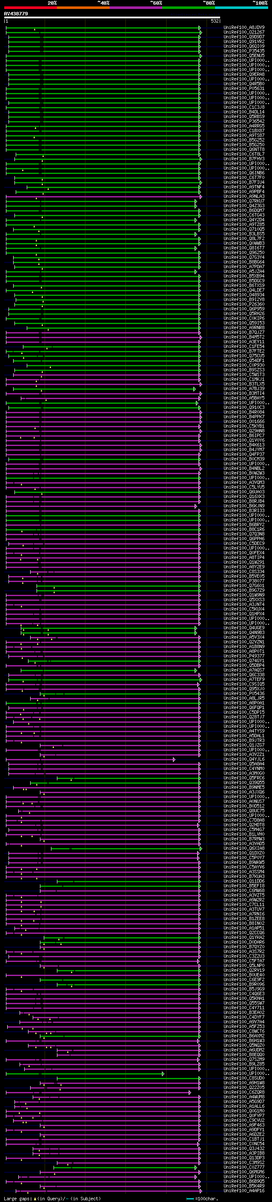Click the 'Large gaps' legend text
Image resolution: width=272 pixels, height=1202 pixels.
(x=18, y=1199)
